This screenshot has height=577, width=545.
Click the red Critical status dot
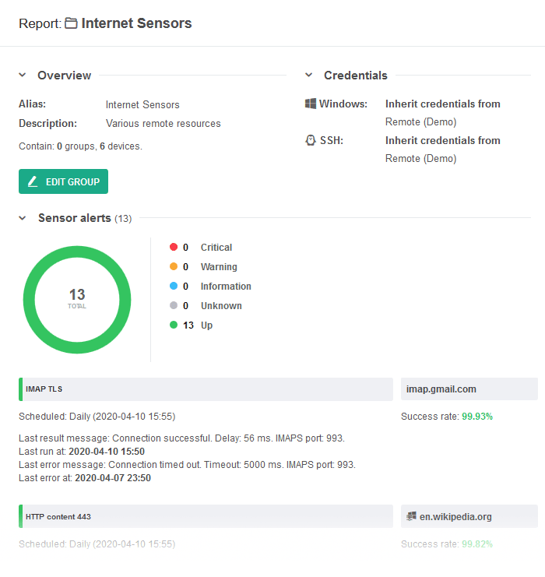(174, 247)
